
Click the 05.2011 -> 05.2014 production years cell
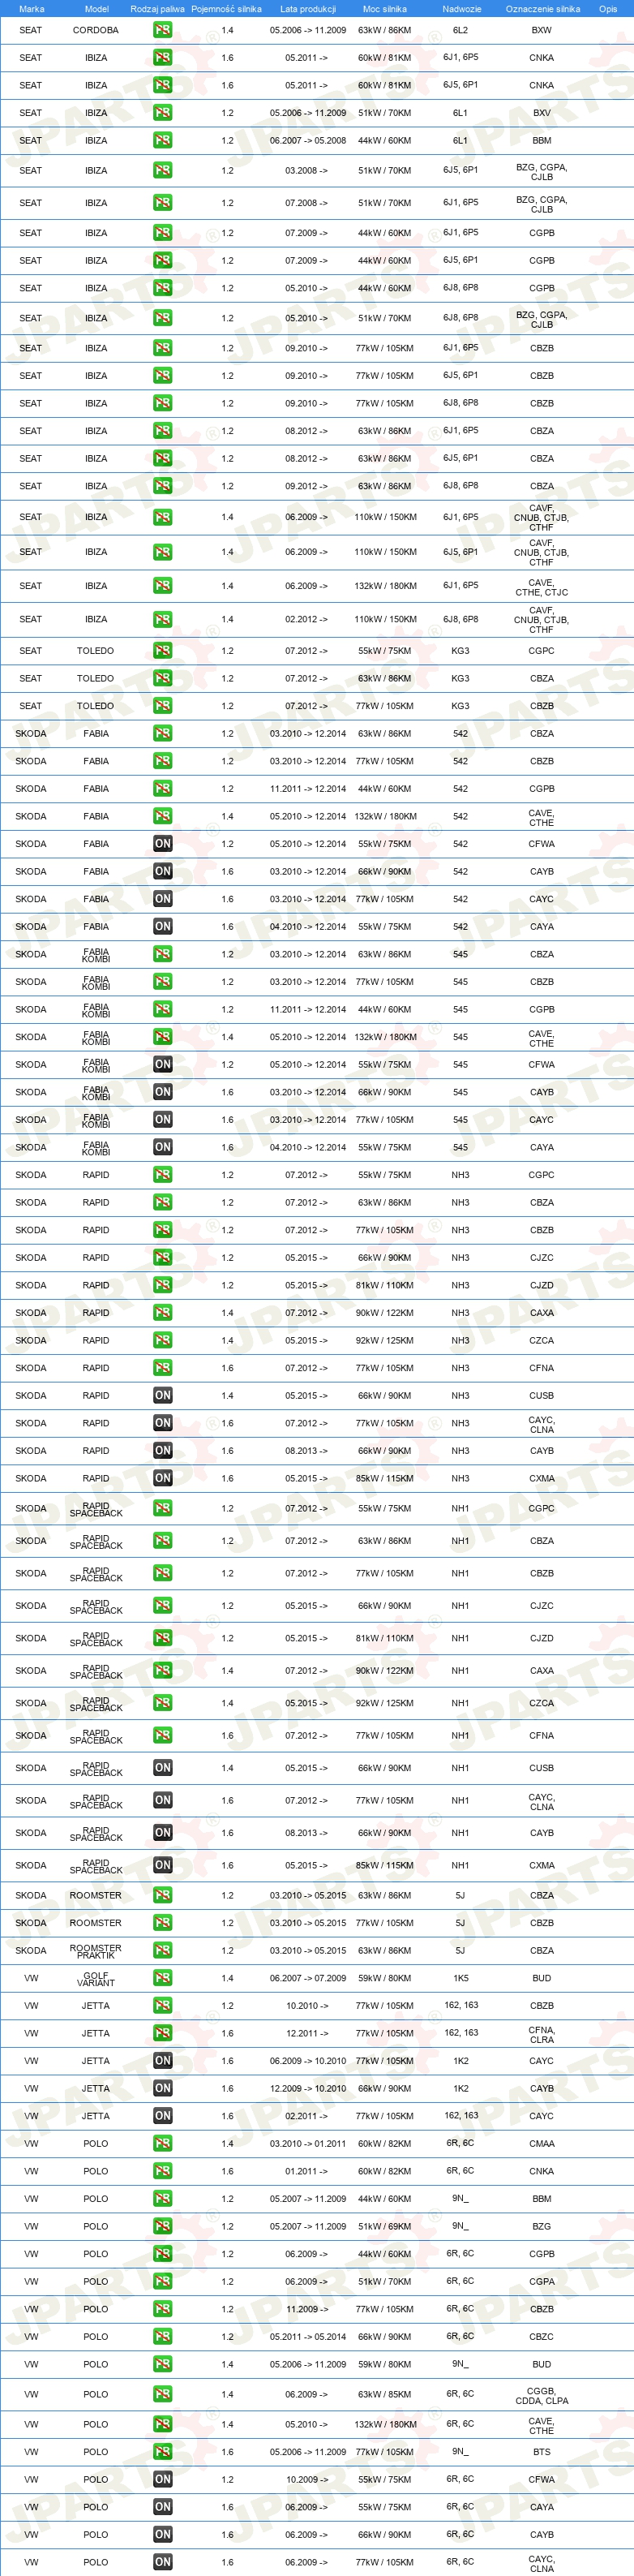(x=308, y=2337)
